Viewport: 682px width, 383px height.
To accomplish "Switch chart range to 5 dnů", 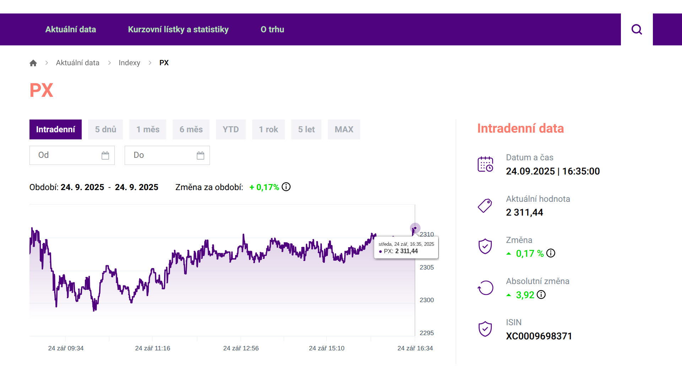I will click(x=105, y=129).
